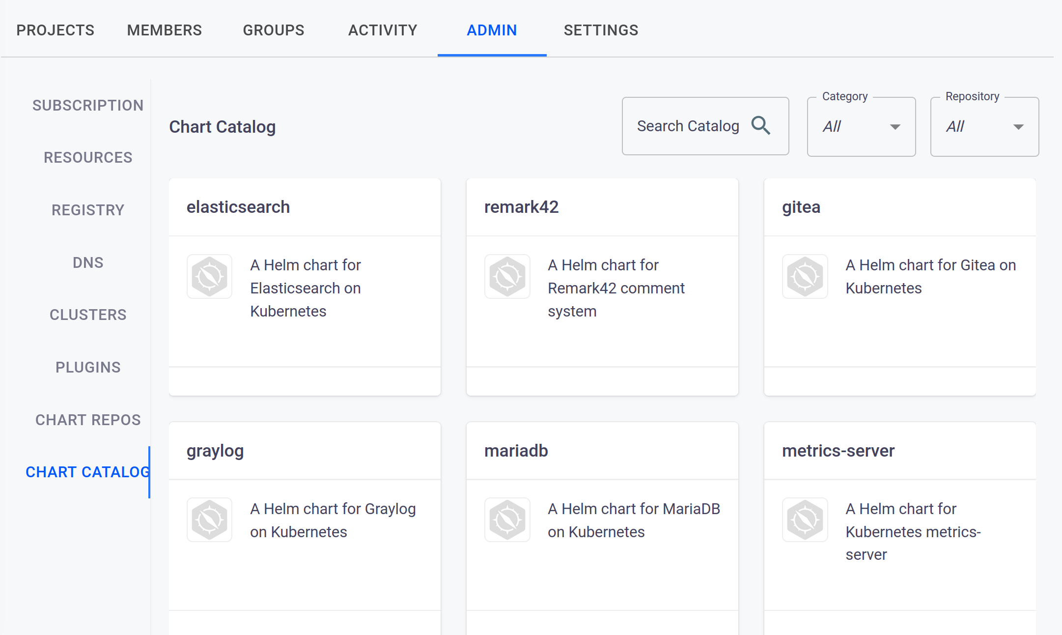Screen dimensions: 1062x635
Task: Open the Category dropdown
Action: (x=861, y=127)
